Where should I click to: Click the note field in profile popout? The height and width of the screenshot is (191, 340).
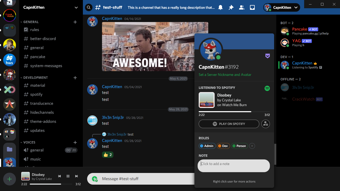tap(234, 166)
